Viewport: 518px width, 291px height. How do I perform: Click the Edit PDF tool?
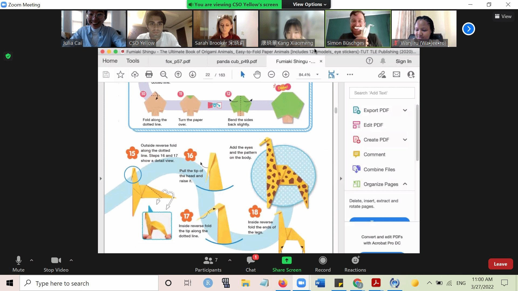click(x=373, y=125)
